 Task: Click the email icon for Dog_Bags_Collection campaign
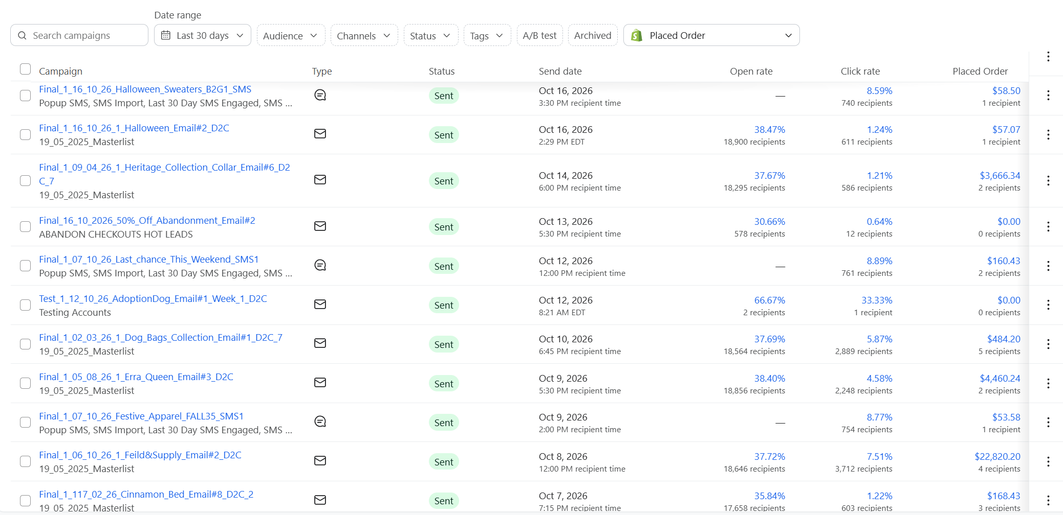tap(320, 343)
